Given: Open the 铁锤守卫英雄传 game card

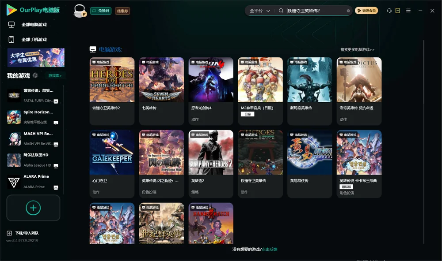Looking at the screenshot, I should [260, 164].
